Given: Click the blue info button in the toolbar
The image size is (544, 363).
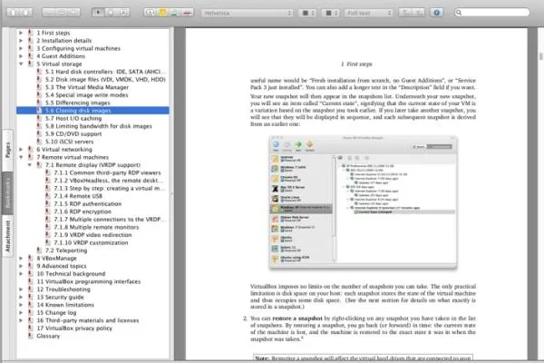Looking at the screenshot, I should click(437, 13).
